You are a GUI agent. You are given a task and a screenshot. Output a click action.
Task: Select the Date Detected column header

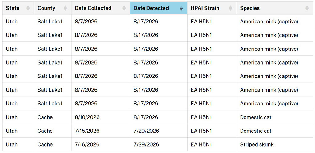pyautogui.click(x=159, y=8)
